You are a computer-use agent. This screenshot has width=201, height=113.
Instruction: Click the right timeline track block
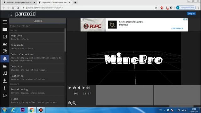tap(177, 95)
